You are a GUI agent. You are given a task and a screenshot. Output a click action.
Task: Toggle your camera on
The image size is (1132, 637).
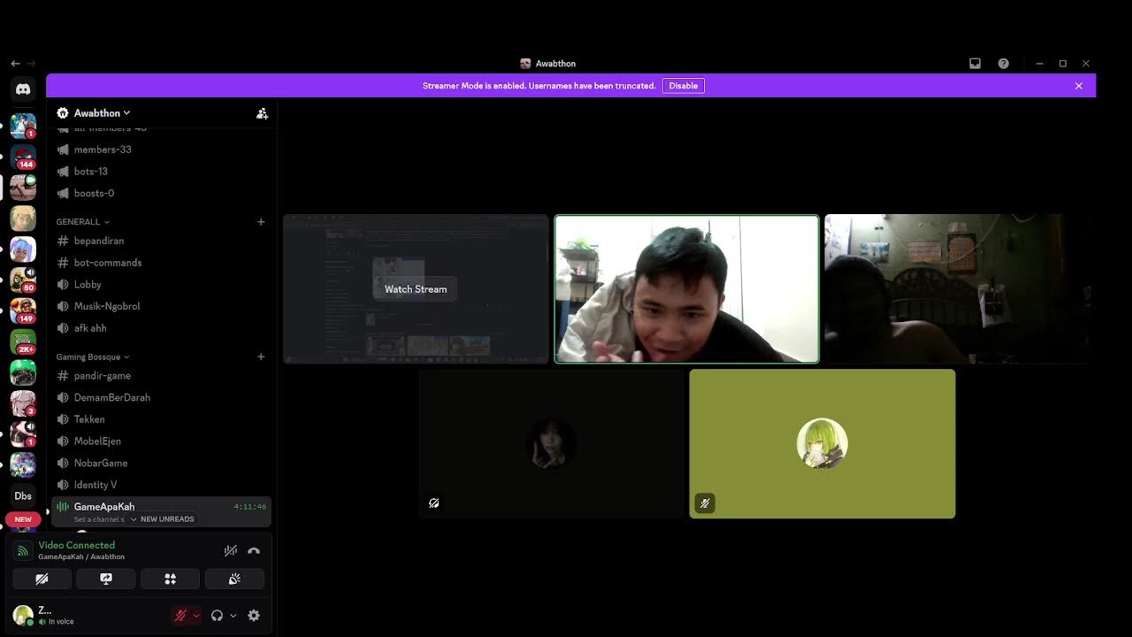click(42, 579)
